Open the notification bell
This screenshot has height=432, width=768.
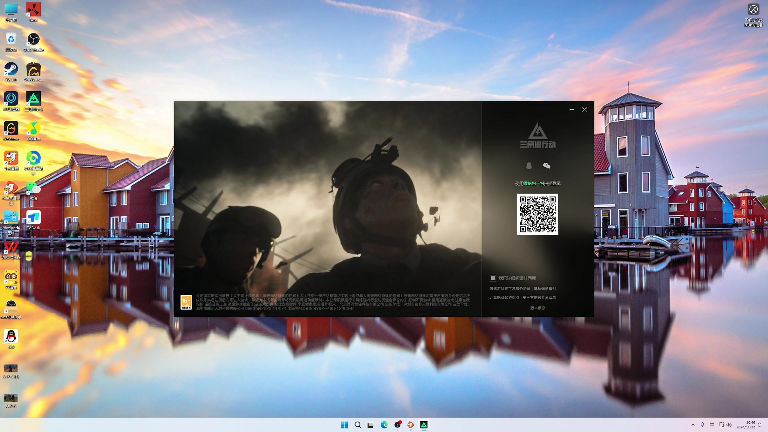tap(760, 425)
